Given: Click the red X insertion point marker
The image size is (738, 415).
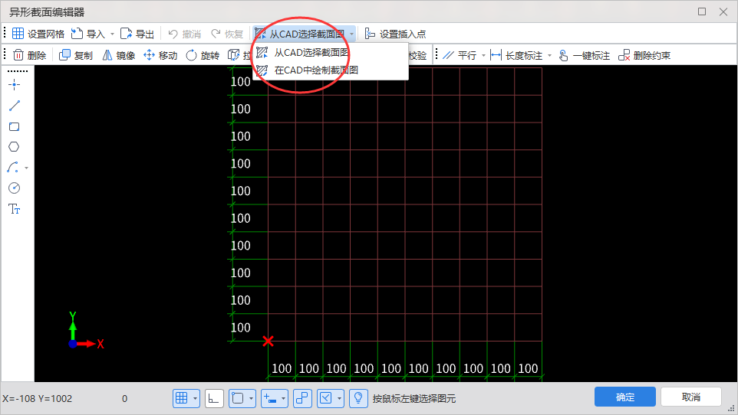Looking at the screenshot, I should click(x=269, y=341).
